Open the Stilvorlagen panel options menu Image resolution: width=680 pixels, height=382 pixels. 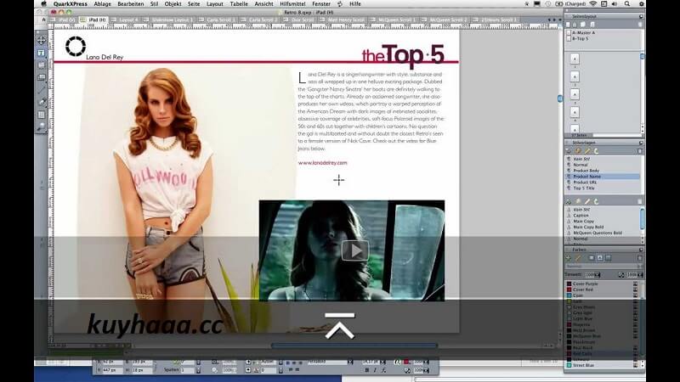(641, 143)
